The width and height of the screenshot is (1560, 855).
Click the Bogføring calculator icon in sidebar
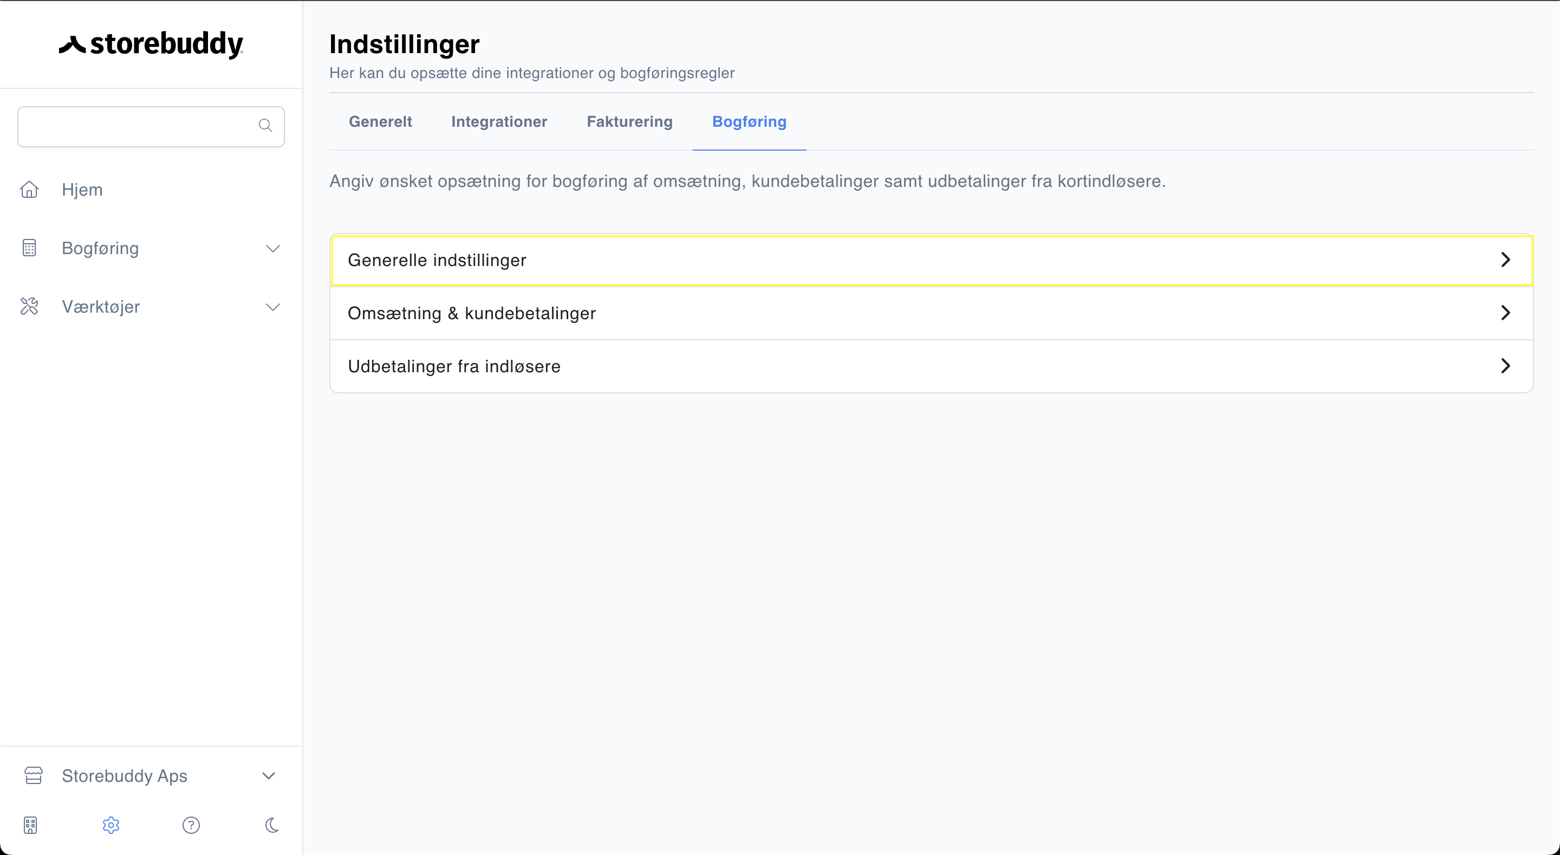(x=29, y=248)
